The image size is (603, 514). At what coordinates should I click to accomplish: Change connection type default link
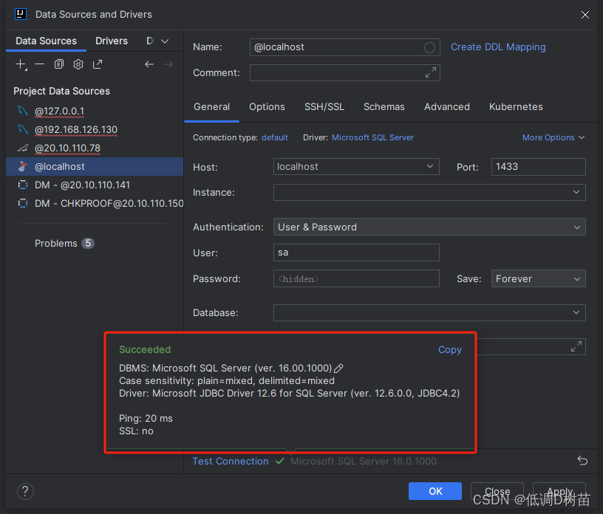(x=275, y=137)
